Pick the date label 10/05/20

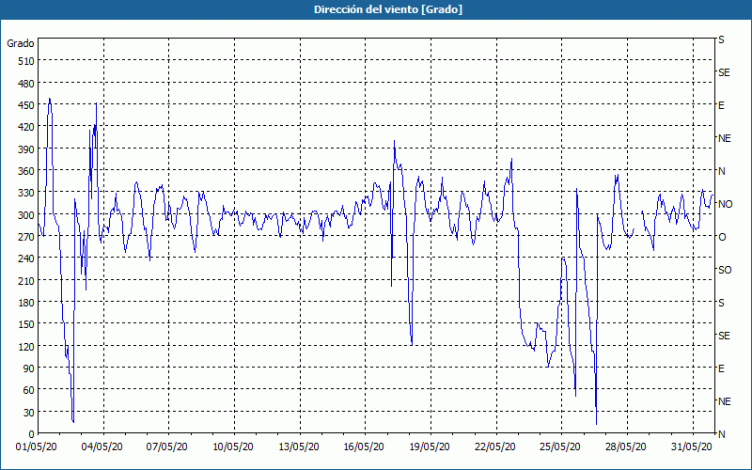point(233,446)
